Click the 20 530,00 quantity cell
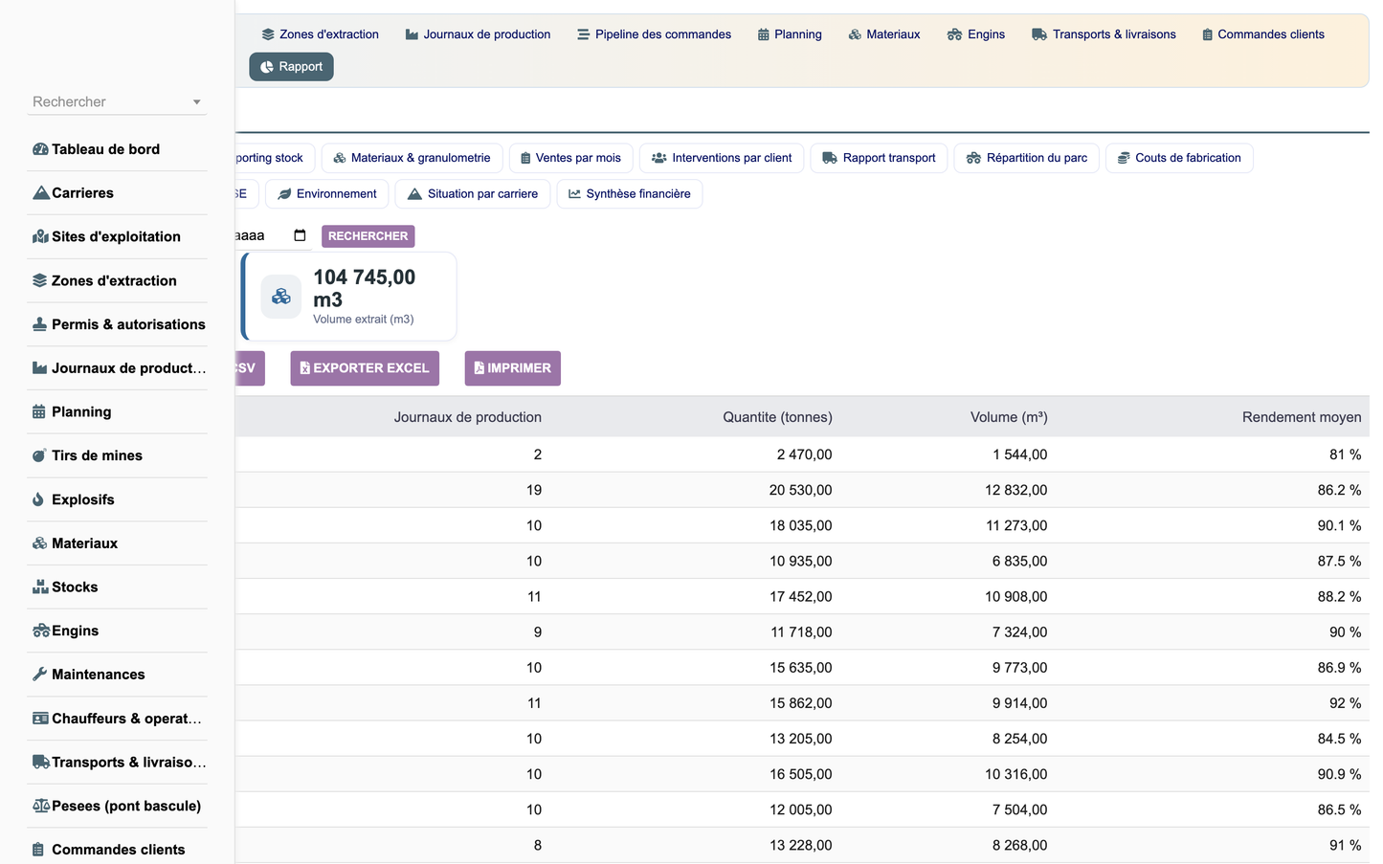1383x864 pixels. (800, 490)
